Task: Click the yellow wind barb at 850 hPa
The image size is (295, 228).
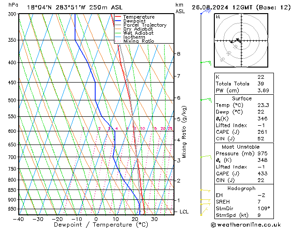Action: click(x=204, y=190)
